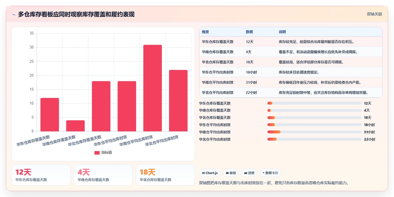
Task: Click the note starting with 库存充足但时效中等
Action: point(324,93)
